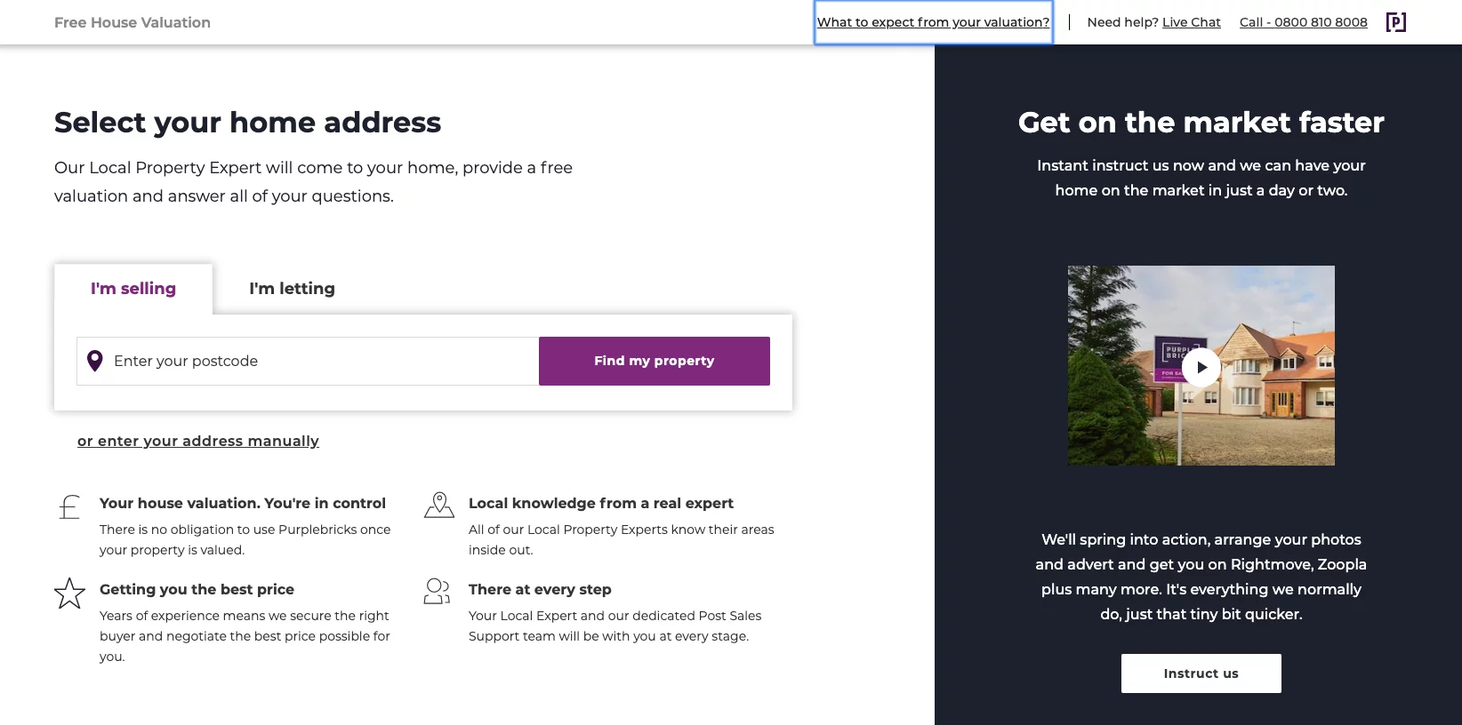This screenshot has height=725, width=1462.
Task: Click the Call 0800 810 8008 link
Action: pos(1303,22)
